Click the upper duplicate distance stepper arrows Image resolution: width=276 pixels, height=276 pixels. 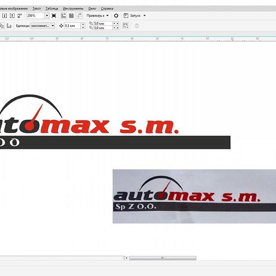(116, 24)
